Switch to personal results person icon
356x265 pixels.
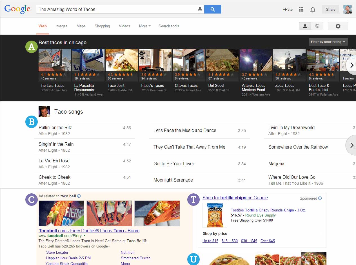coord(305,26)
